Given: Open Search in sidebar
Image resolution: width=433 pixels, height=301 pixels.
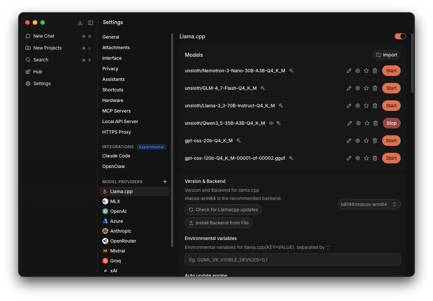Looking at the screenshot, I should [x=59, y=60].
